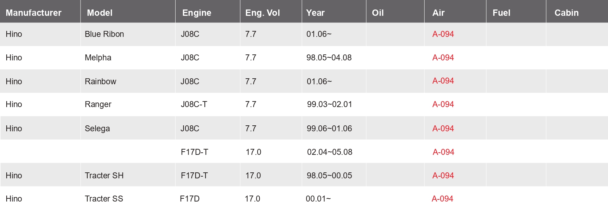
Task: Open A-094 link for Tracter SH
Action: click(443, 176)
